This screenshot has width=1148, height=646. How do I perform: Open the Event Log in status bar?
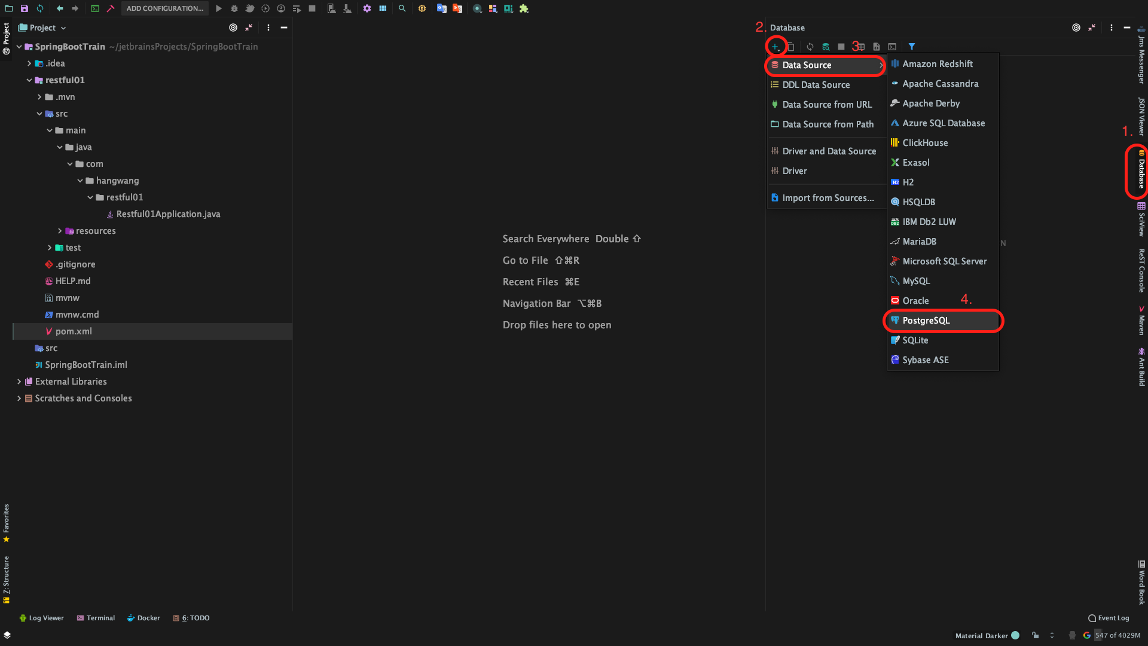pyautogui.click(x=1109, y=618)
